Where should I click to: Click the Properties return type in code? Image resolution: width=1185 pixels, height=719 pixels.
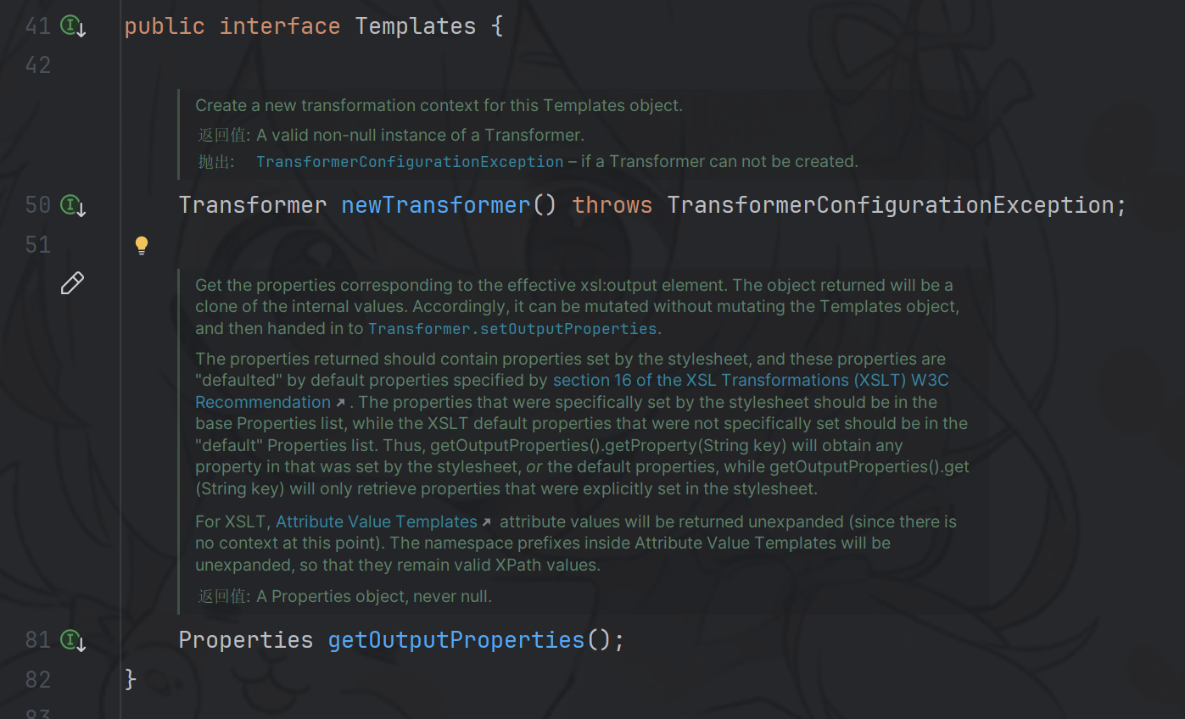click(x=245, y=639)
